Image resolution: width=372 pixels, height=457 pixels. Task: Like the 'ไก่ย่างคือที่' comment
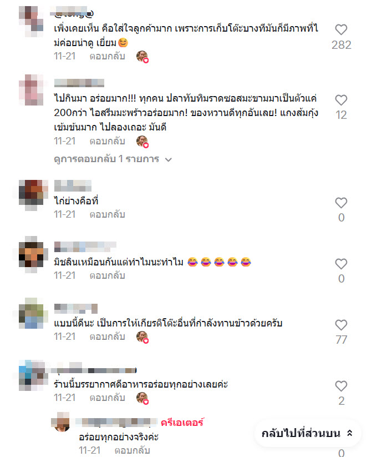pos(341,203)
